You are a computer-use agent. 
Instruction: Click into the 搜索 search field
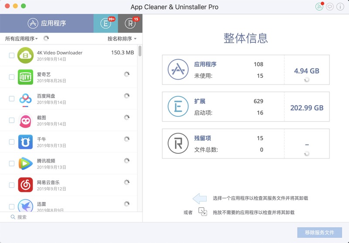tap(71, 217)
